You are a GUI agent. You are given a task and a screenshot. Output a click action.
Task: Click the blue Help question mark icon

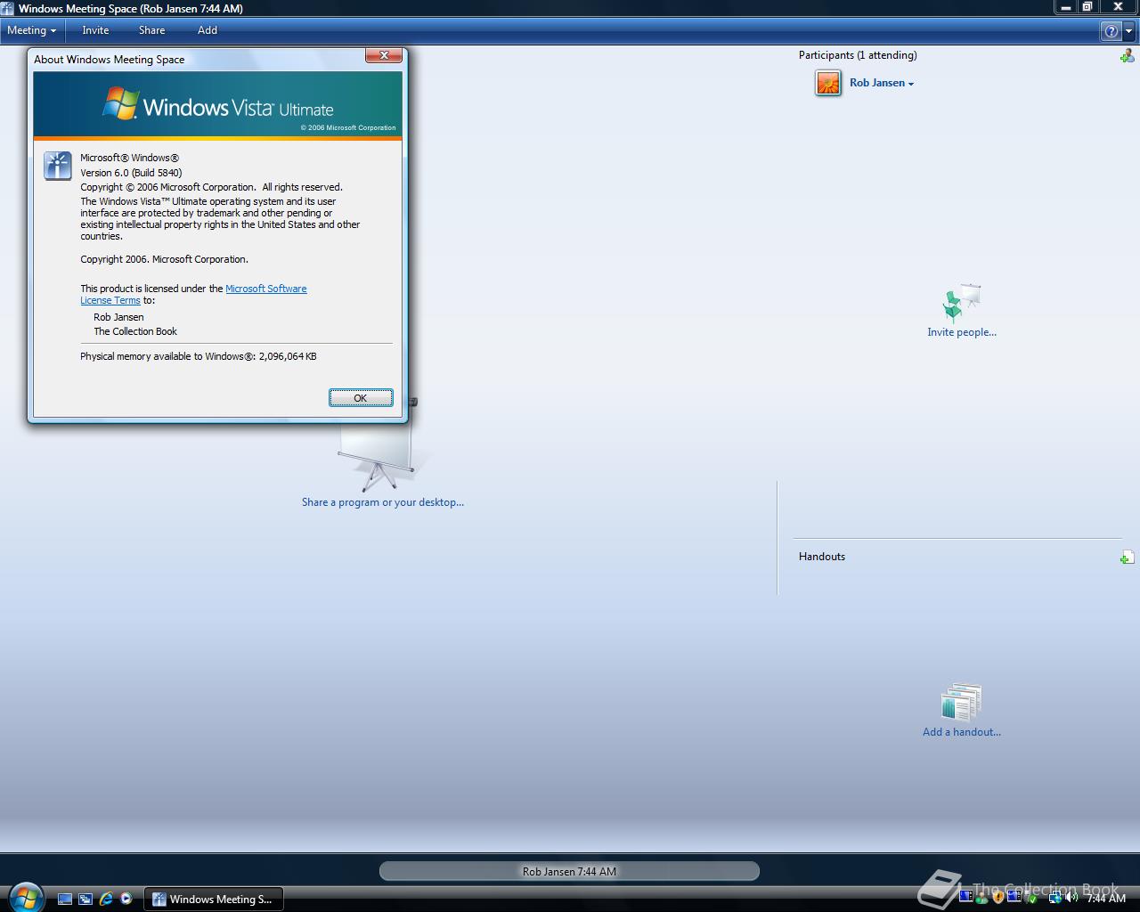[1111, 31]
